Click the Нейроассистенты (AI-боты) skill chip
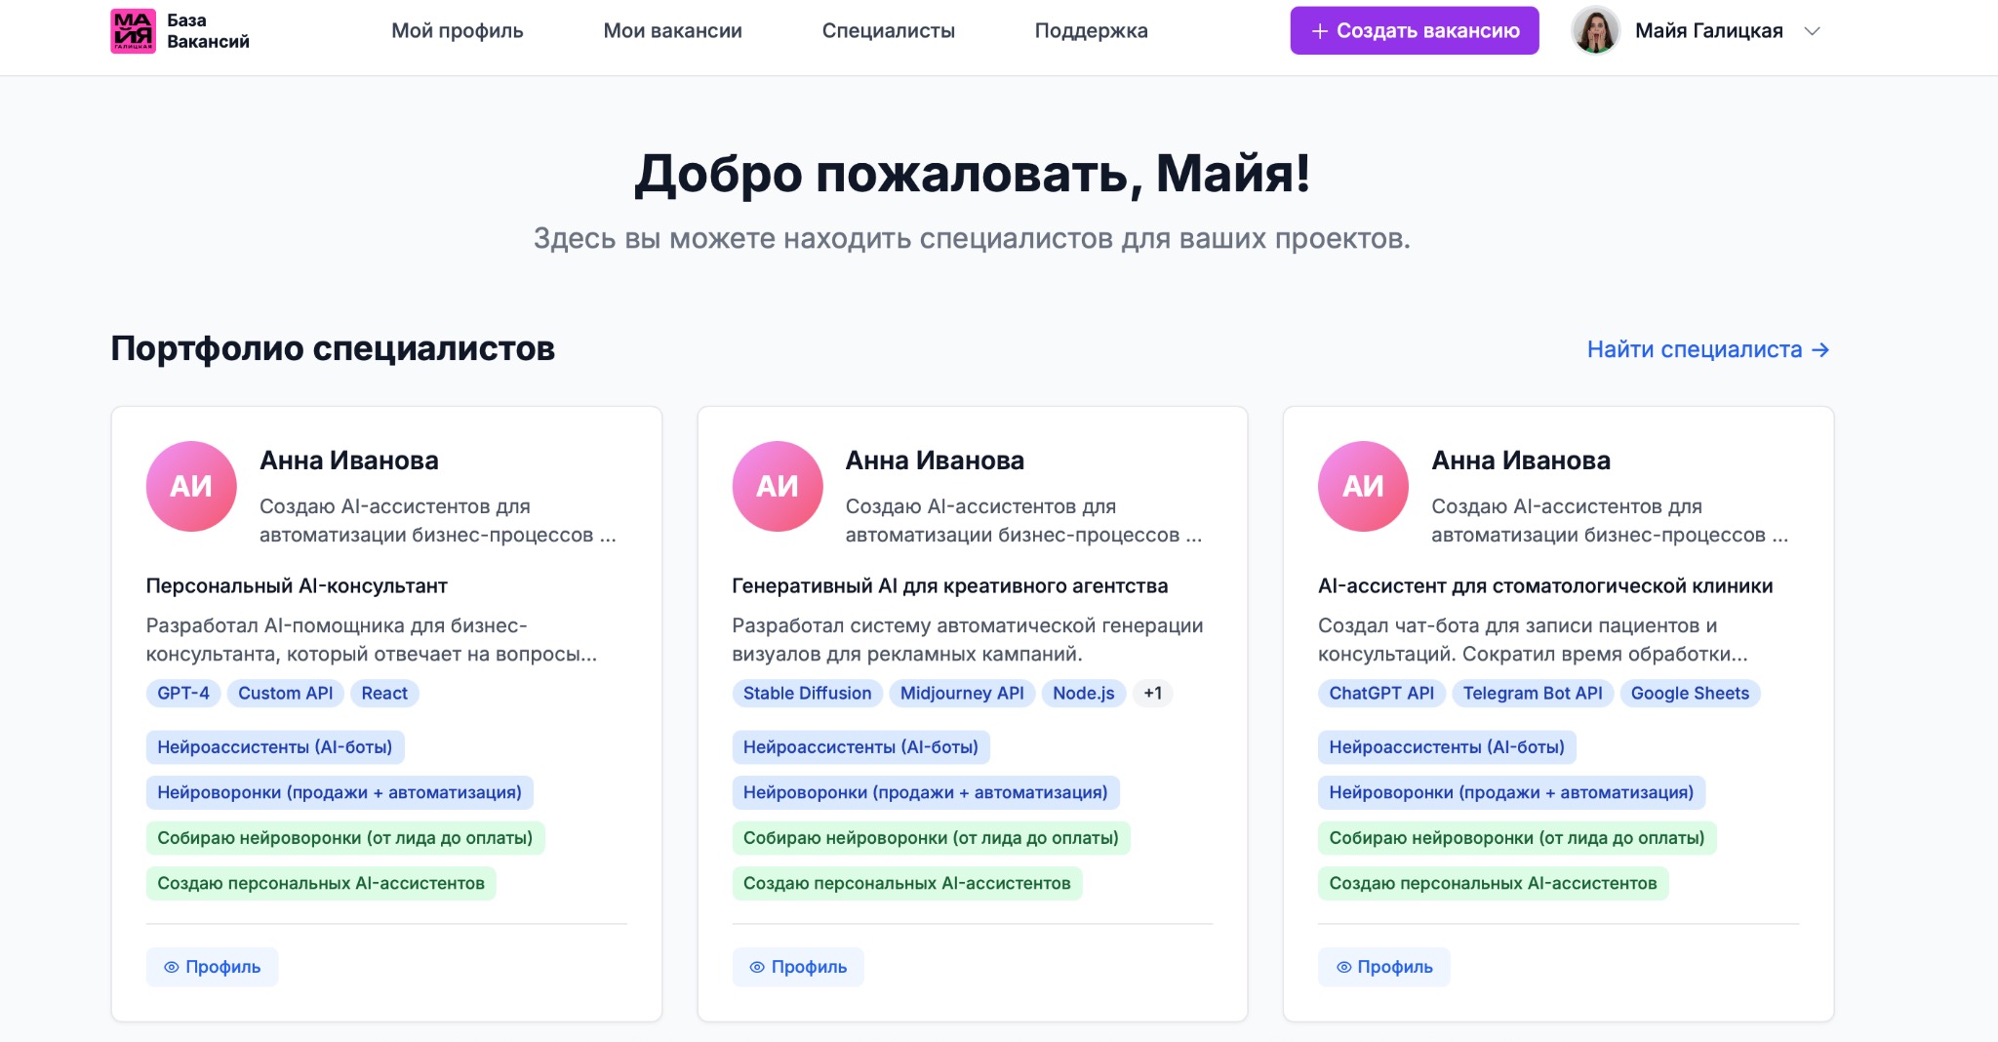 click(274, 746)
